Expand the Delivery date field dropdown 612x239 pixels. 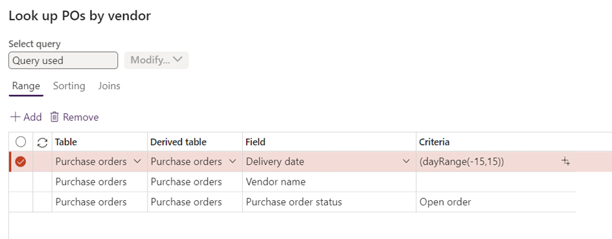[x=406, y=161]
